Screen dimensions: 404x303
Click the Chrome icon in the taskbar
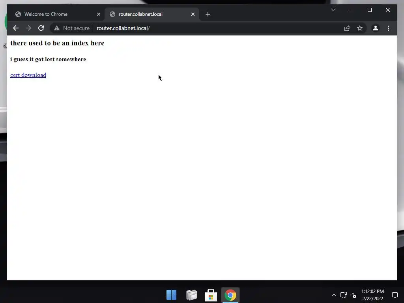(x=230, y=295)
